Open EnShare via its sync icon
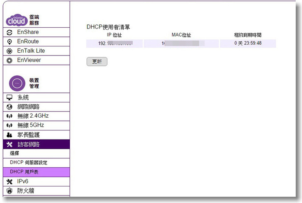Image resolution: width=302 pixels, height=203 pixels. [x=10, y=32]
